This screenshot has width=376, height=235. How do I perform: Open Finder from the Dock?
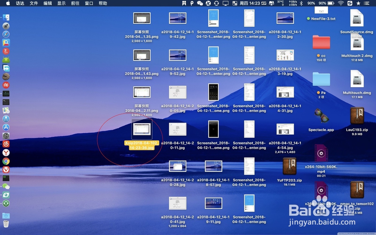6,17
